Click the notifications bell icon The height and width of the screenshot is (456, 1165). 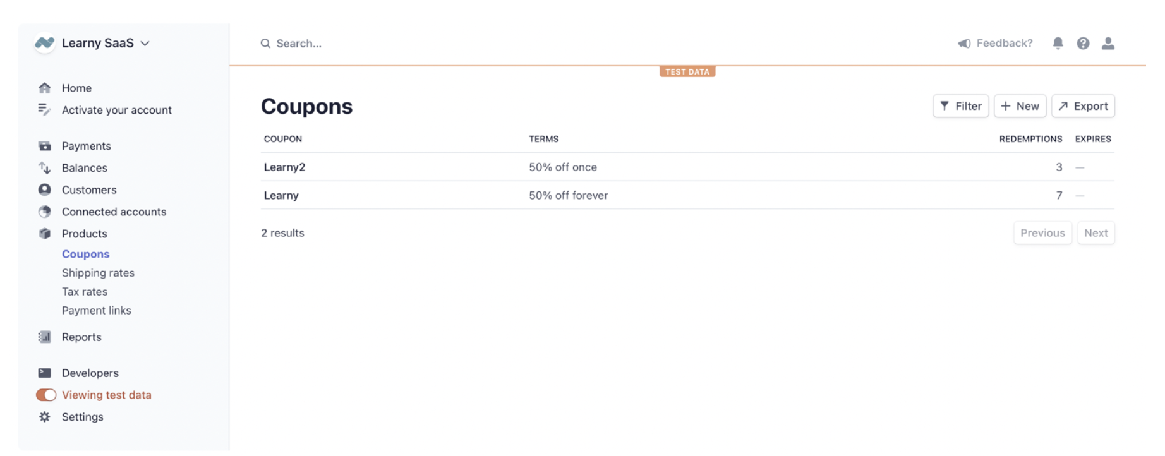pyautogui.click(x=1058, y=43)
